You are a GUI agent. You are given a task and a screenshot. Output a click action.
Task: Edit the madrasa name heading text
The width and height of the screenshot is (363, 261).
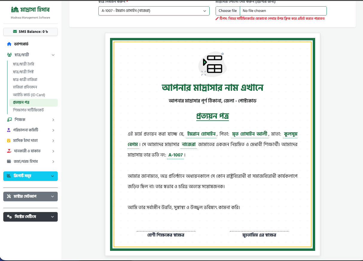pos(212,88)
